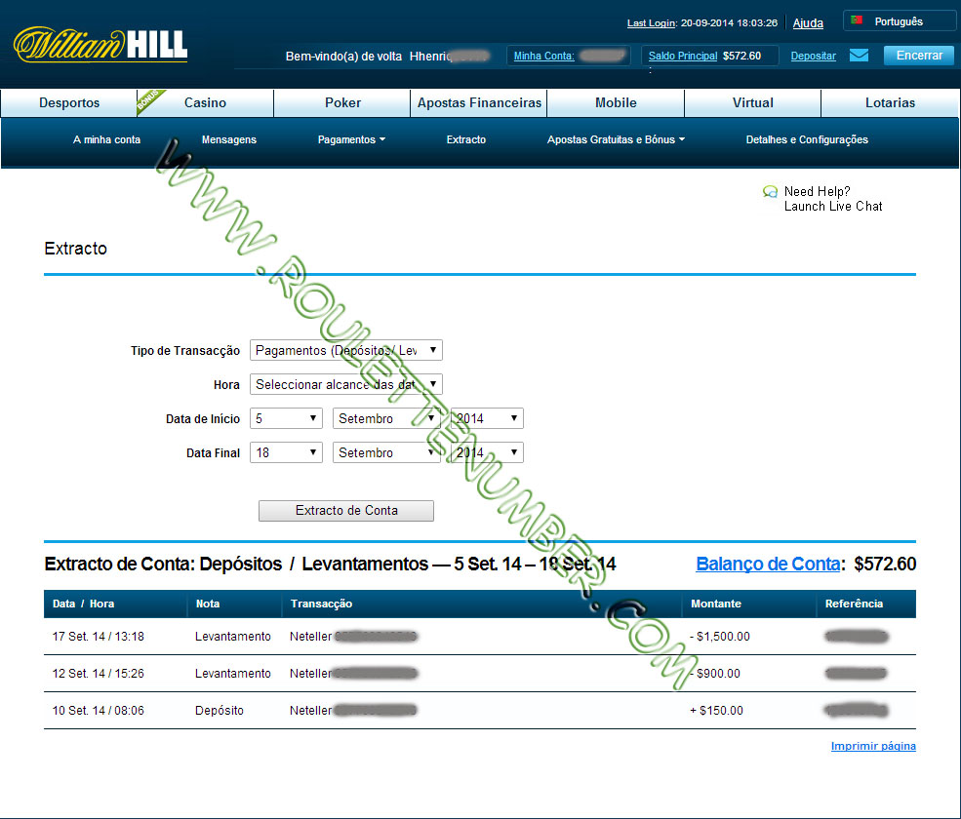Viewport: 961px width, 819px height.
Task: Click the Extracto de Conta button
Action: click(346, 510)
